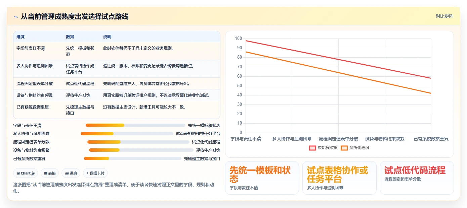
Task: Click x-axis label 字段与责任不清 on chart
Action: tap(246, 139)
